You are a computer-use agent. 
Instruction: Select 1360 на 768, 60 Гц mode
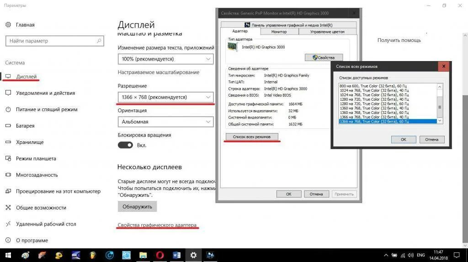coord(388,113)
